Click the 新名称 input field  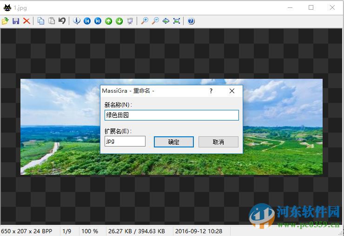pos(172,115)
